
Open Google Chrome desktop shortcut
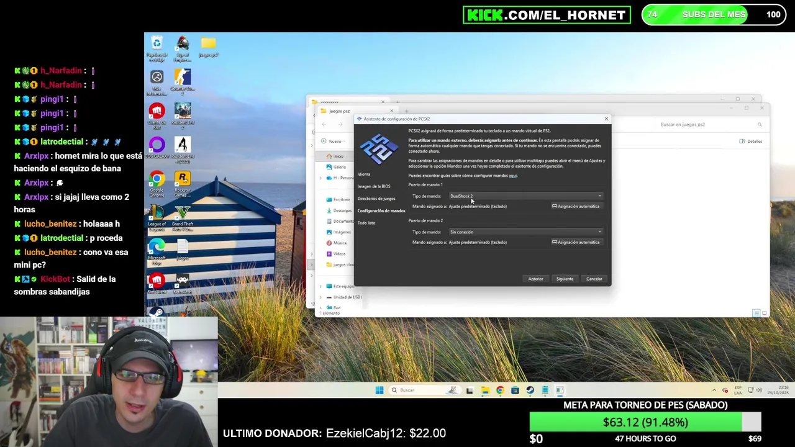tap(157, 184)
